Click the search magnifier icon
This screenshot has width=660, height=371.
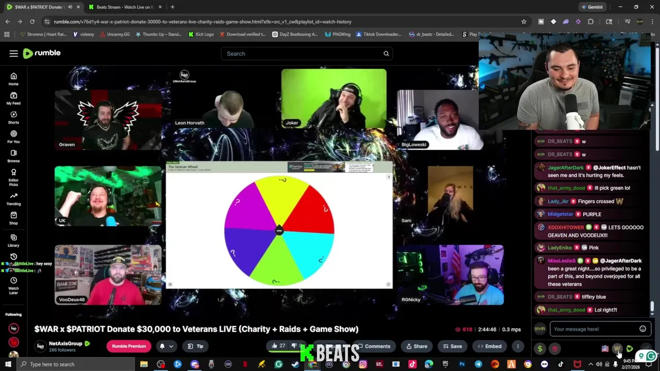[386, 54]
